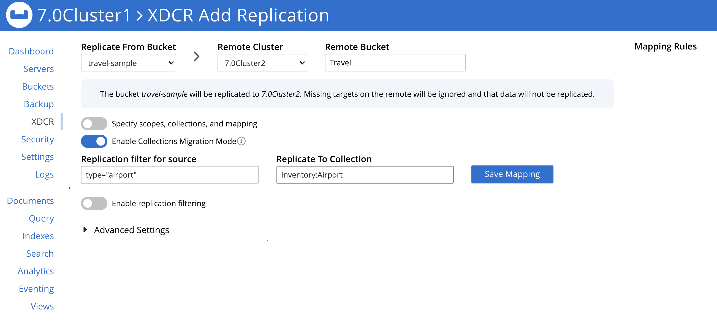Open the Security page link

point(37,139)
